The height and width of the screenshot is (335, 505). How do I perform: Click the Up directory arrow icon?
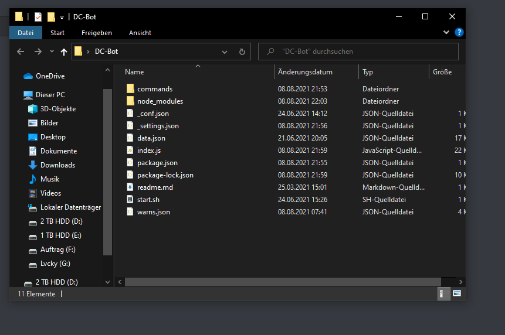(x=64, y=52)
